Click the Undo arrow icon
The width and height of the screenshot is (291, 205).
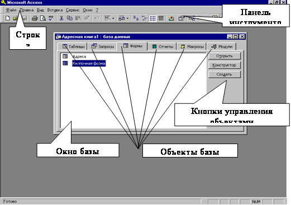[97, 18]
